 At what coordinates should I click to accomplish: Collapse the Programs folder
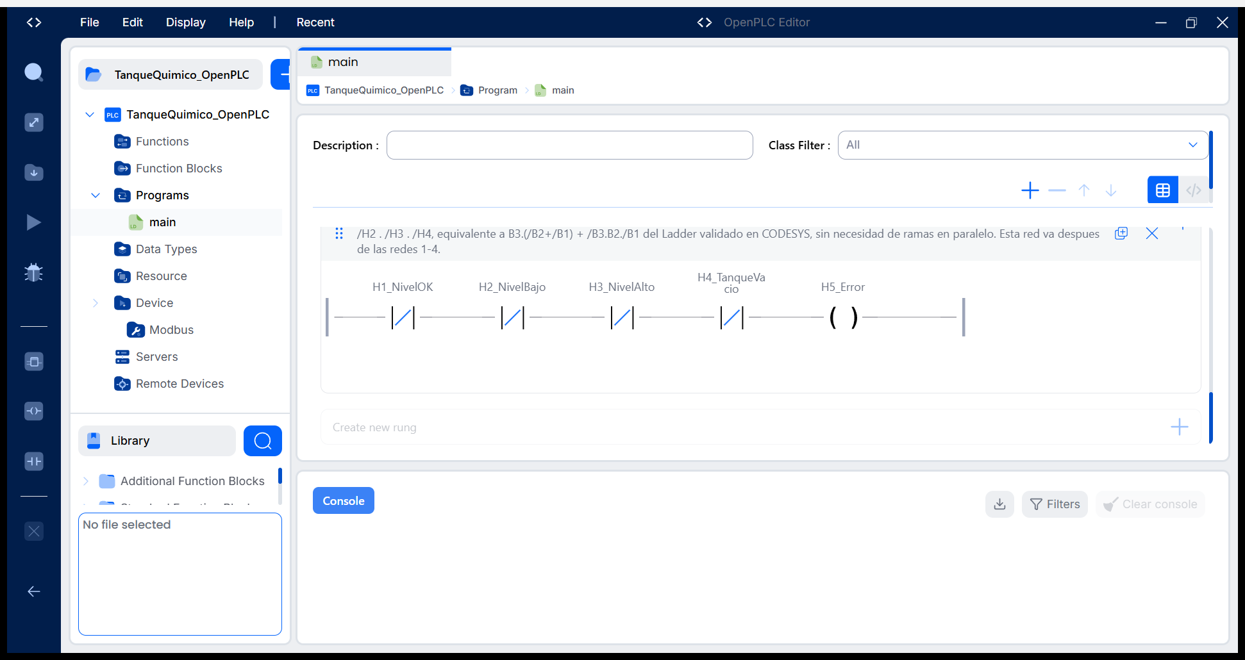[x=96, y=195]
